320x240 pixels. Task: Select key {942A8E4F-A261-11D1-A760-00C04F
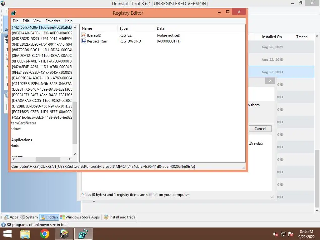click(42, 67)
